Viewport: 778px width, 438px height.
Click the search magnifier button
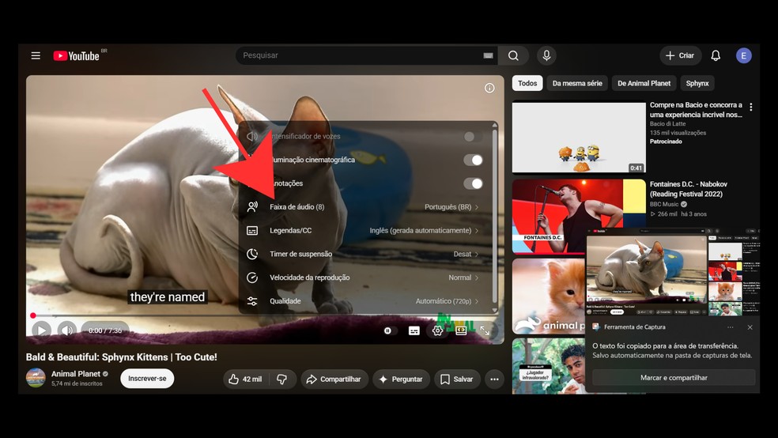point(514,55)
